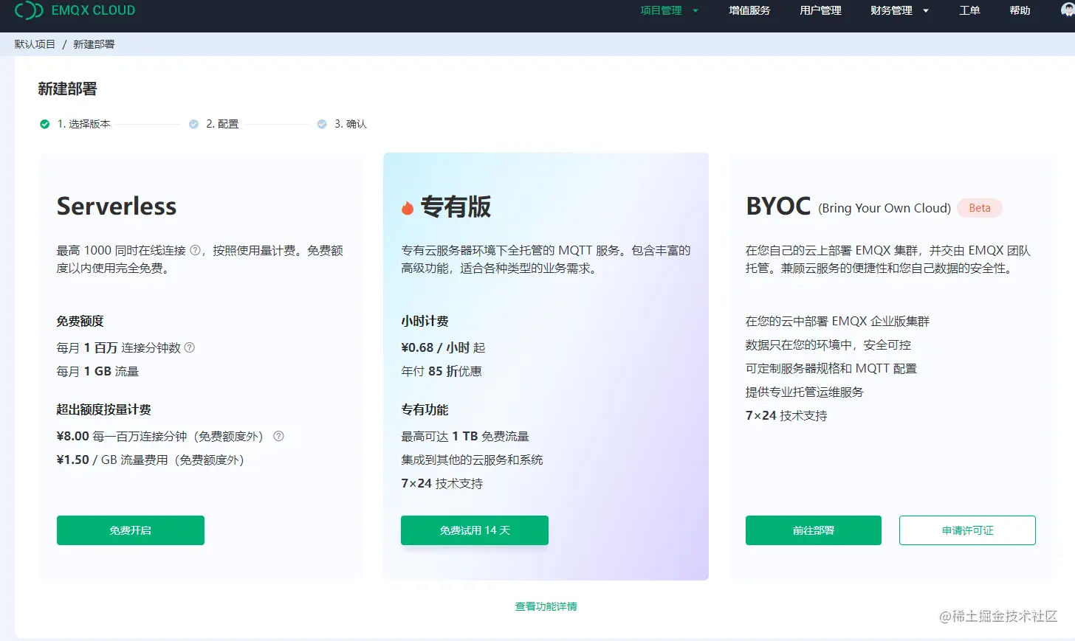Viewport: 1075px width, 641px height.
Task: Click the Serverless card title
Action: click(117, 207)
